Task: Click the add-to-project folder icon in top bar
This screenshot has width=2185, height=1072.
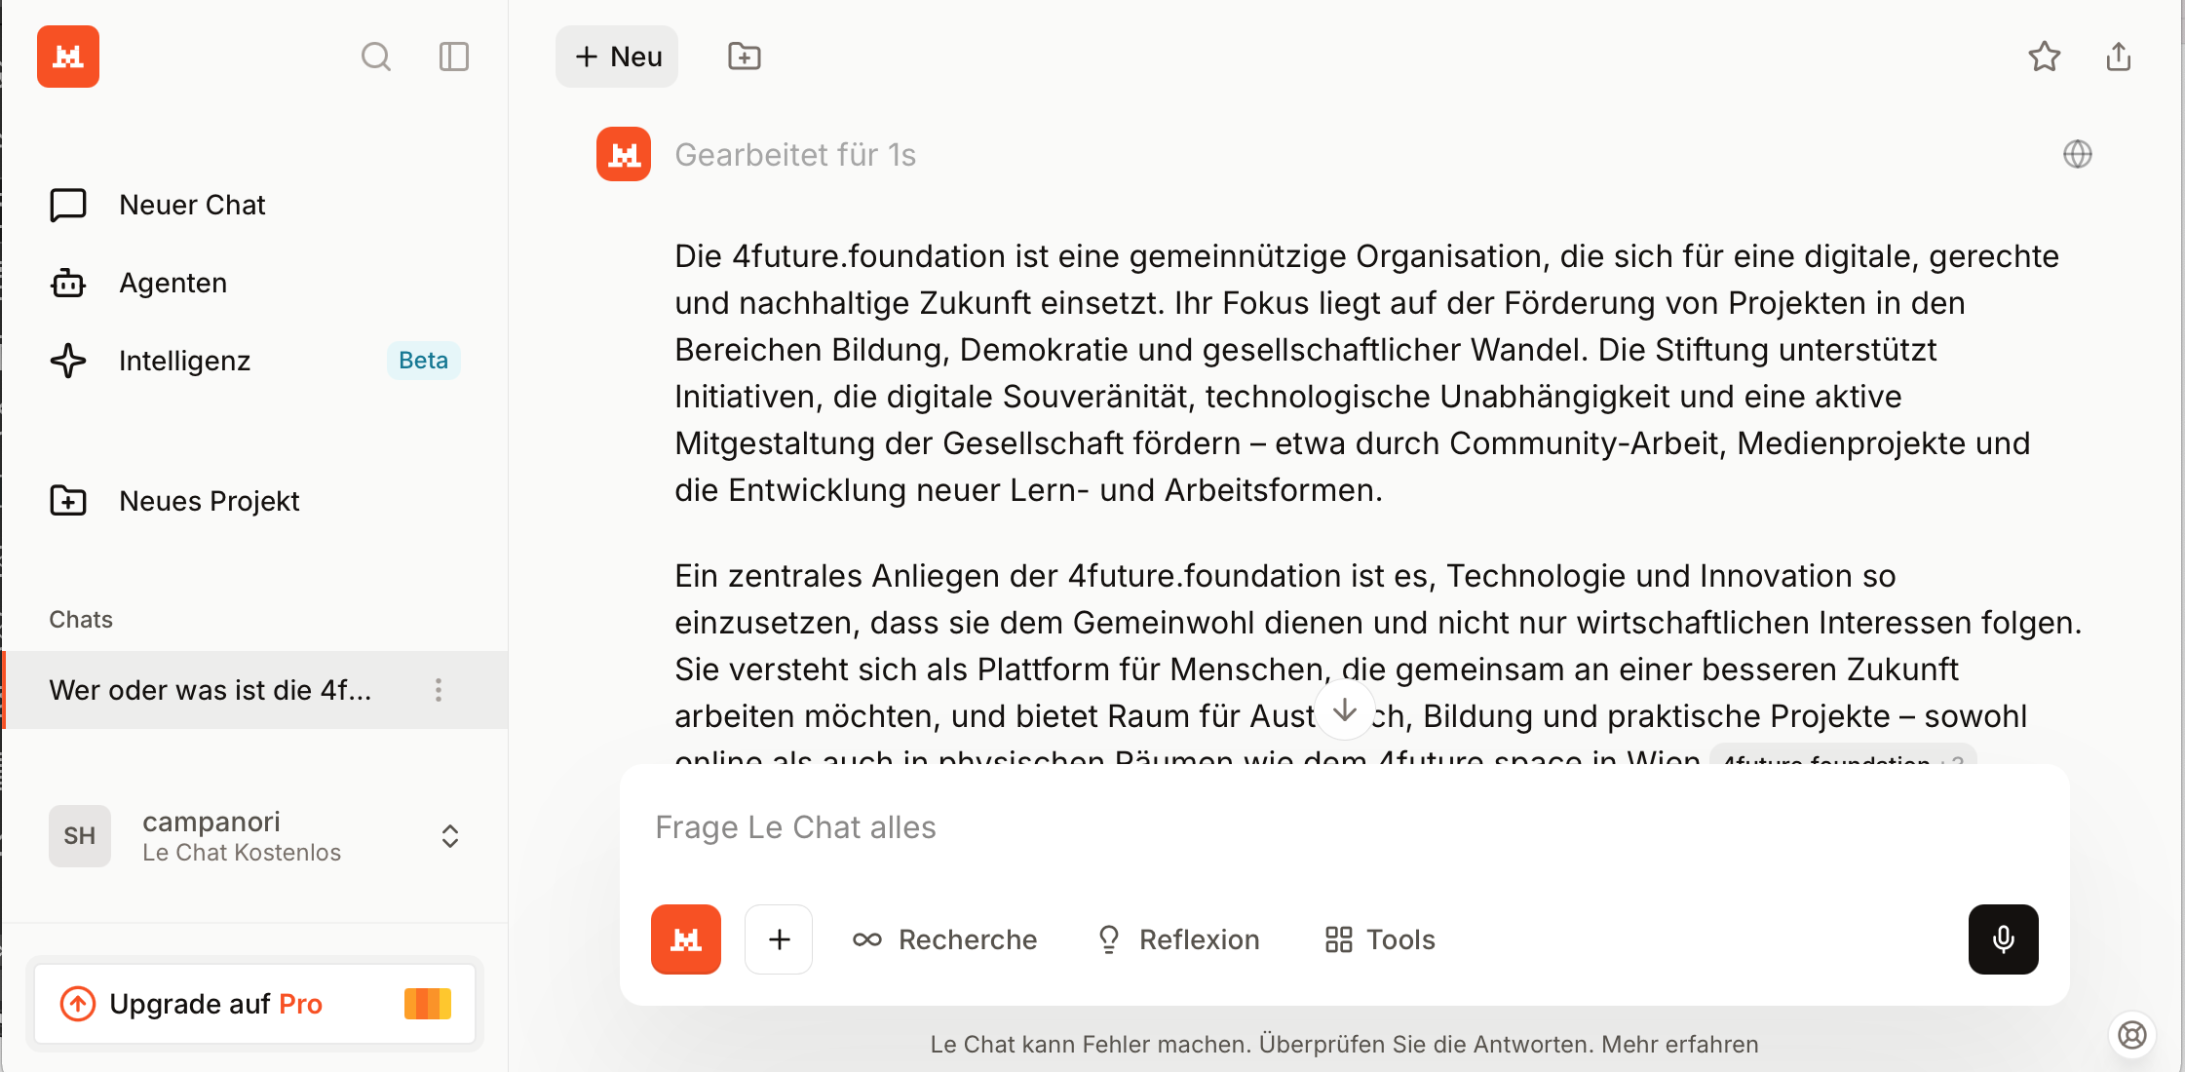Action: coord(745,57)
